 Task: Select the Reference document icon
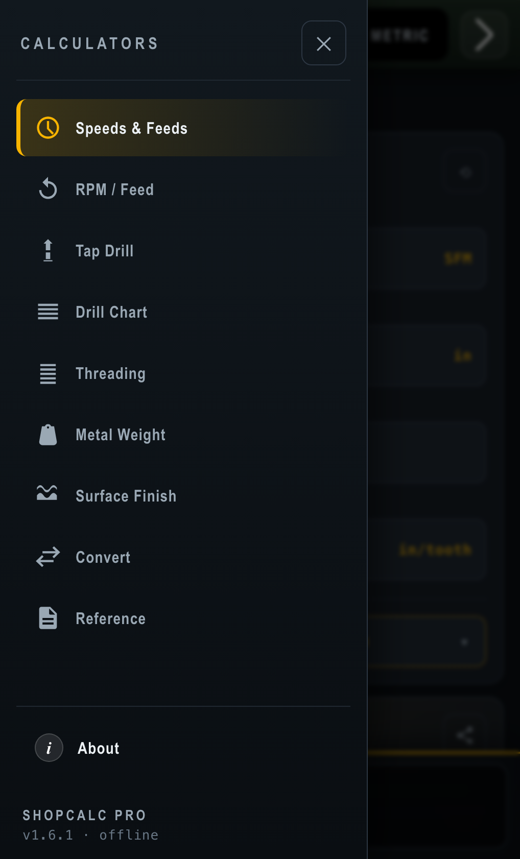pyautogui.click(x=48, y=618)
